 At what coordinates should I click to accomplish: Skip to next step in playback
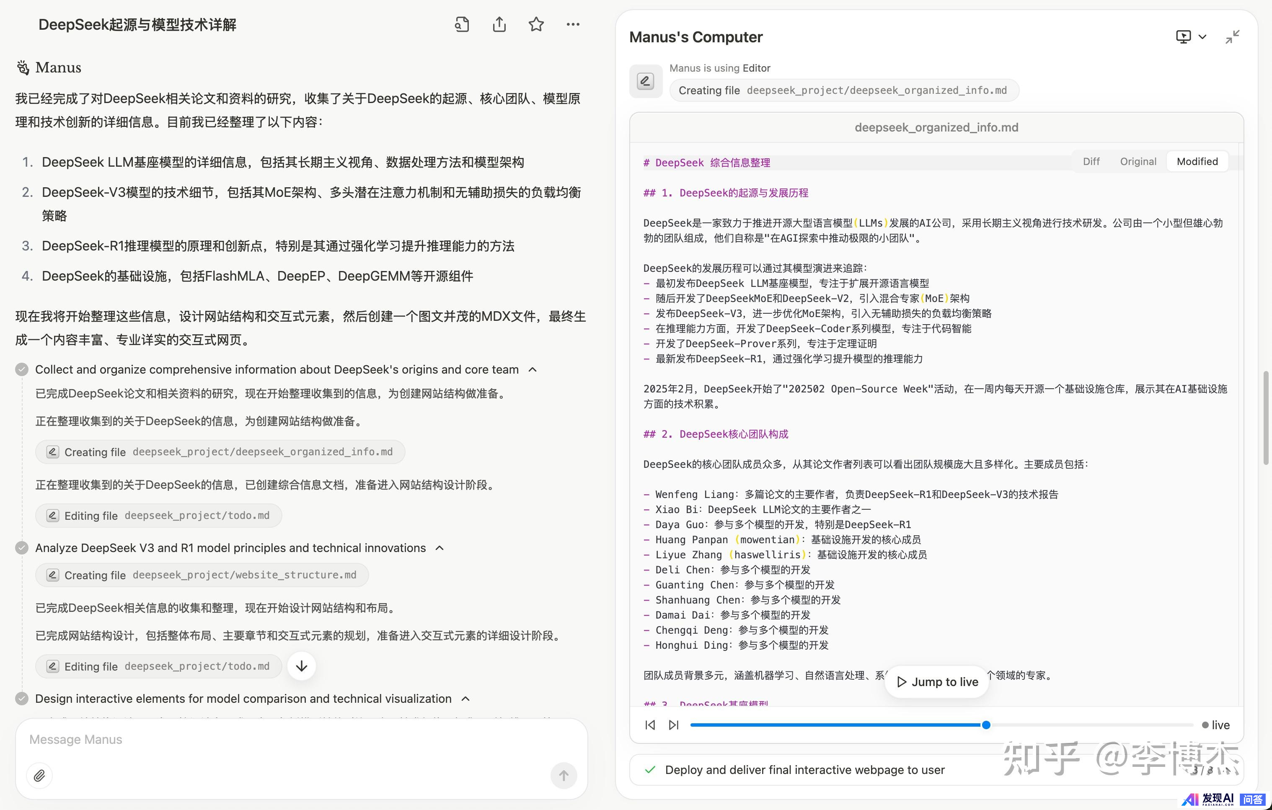click(674, 725)
